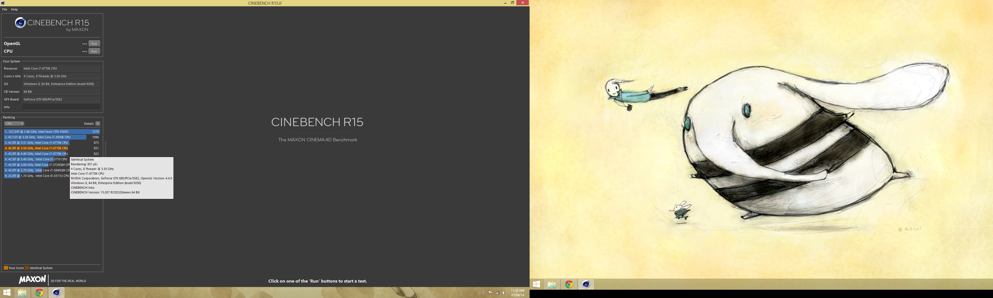Click the Identical System legend swatch
The width and height of the screenshot is (993, 298).
(27, 268)
